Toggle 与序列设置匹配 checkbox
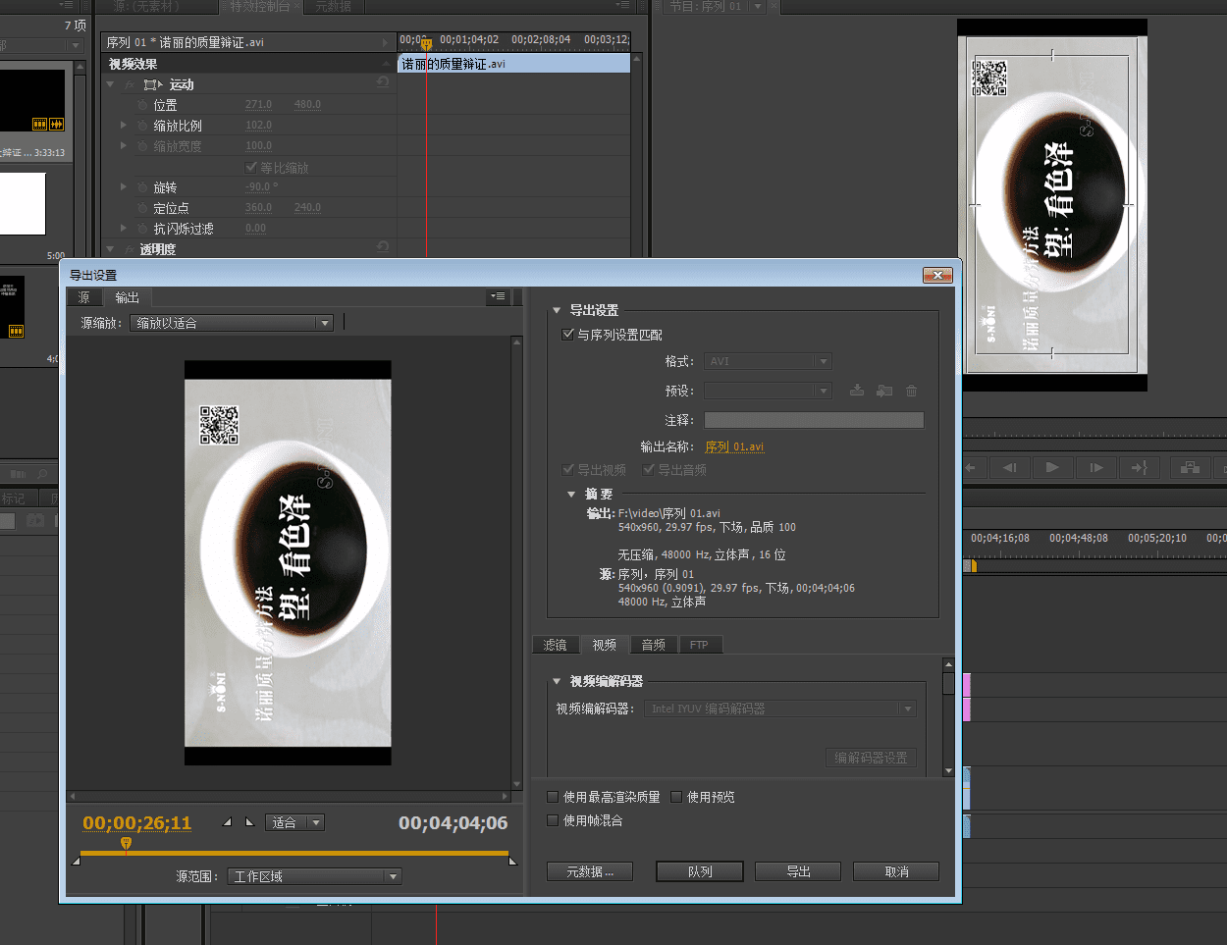 pos(567,335)
